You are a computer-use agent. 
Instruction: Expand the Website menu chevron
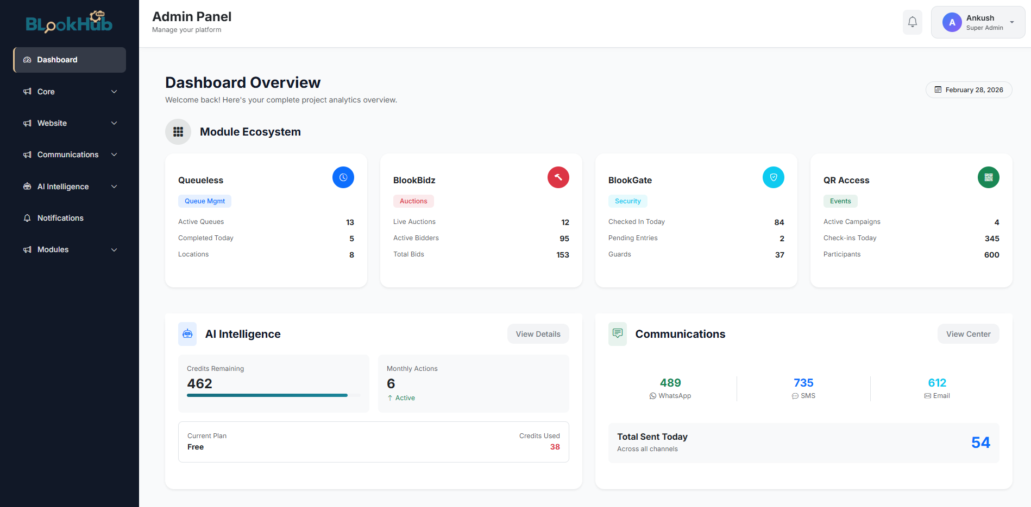point(114,123)
